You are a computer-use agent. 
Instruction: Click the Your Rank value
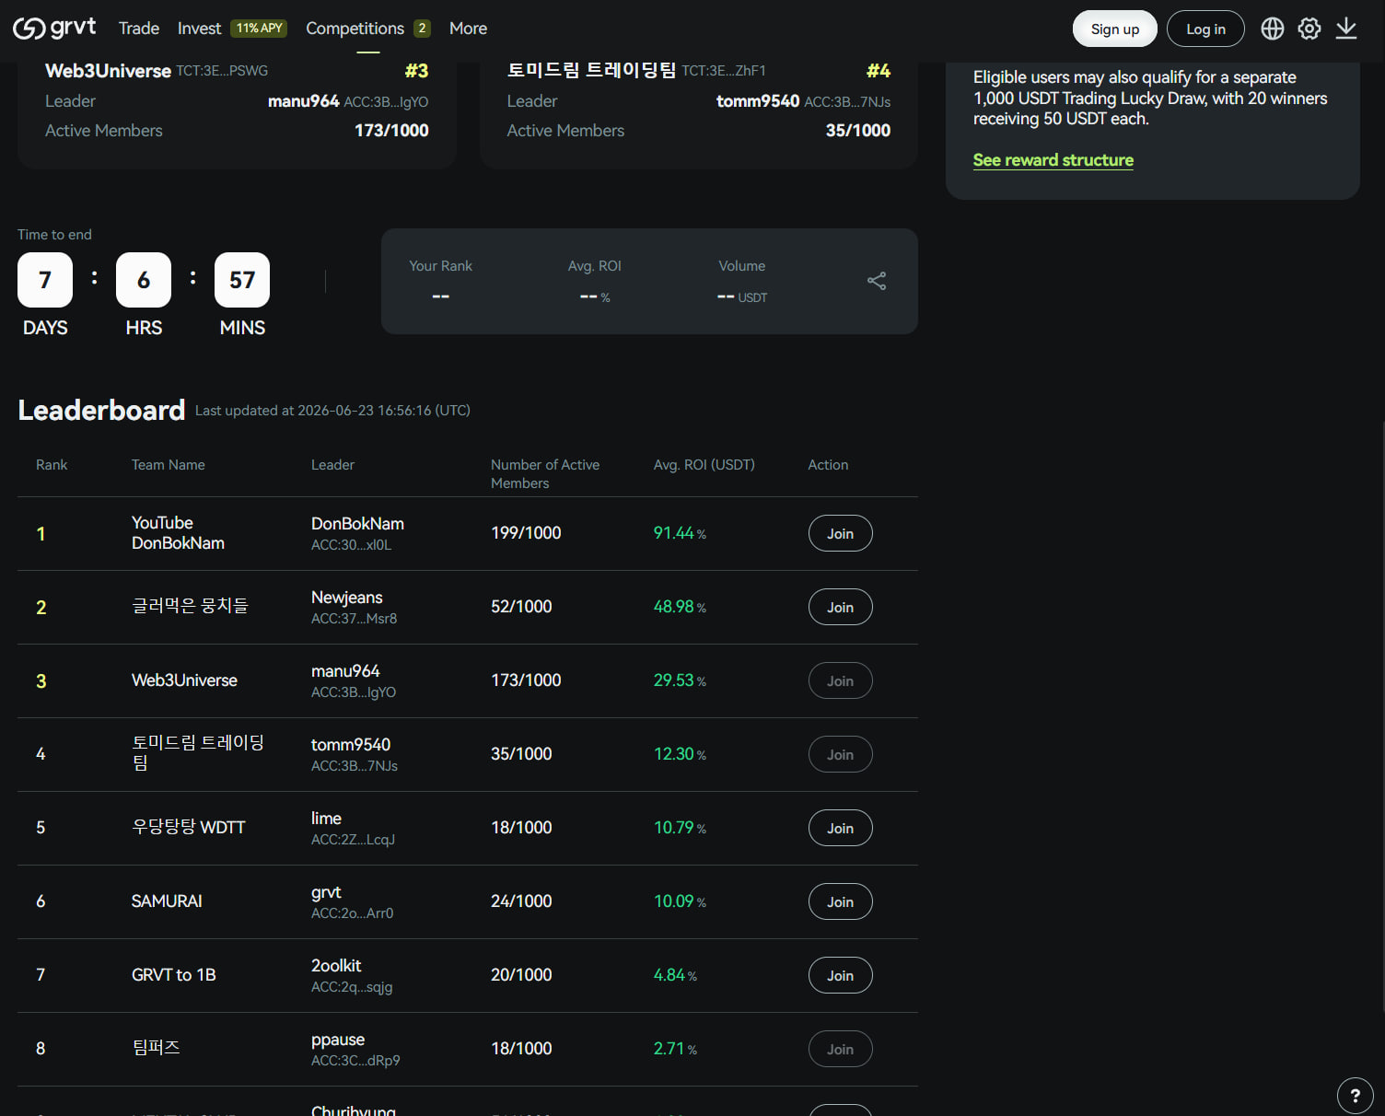coord(440,296)
